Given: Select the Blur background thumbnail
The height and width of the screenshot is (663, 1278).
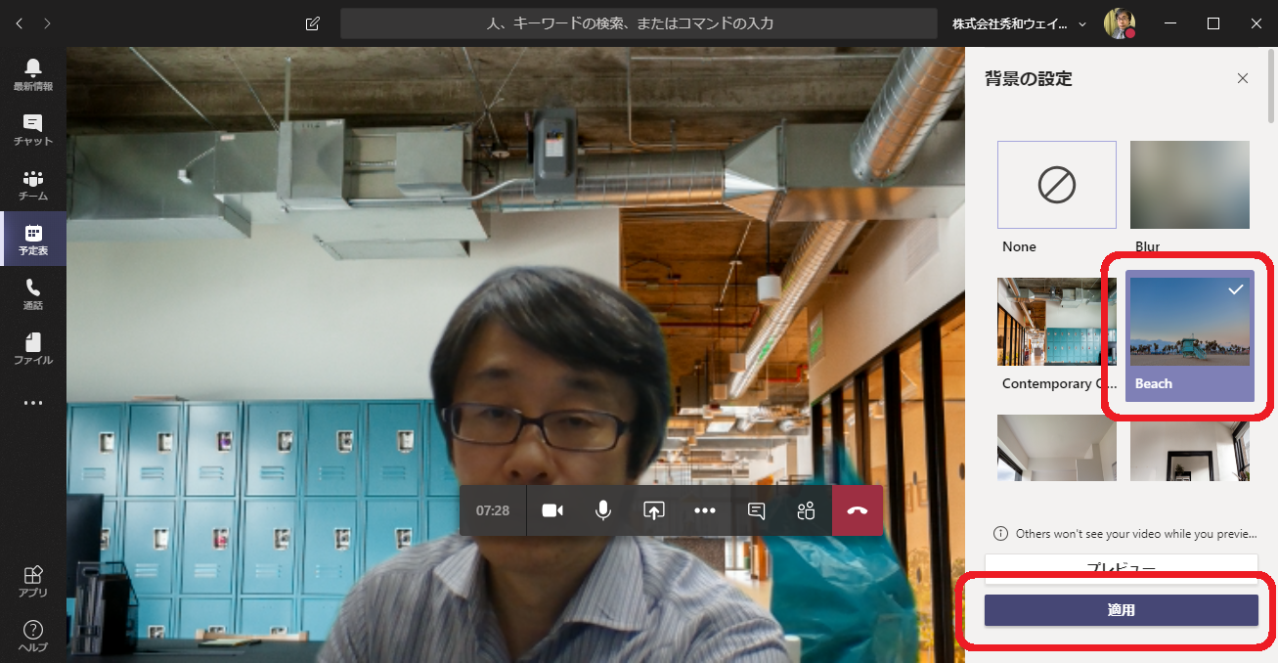Looking at the screenshot, I should [x=1189, y=185].
